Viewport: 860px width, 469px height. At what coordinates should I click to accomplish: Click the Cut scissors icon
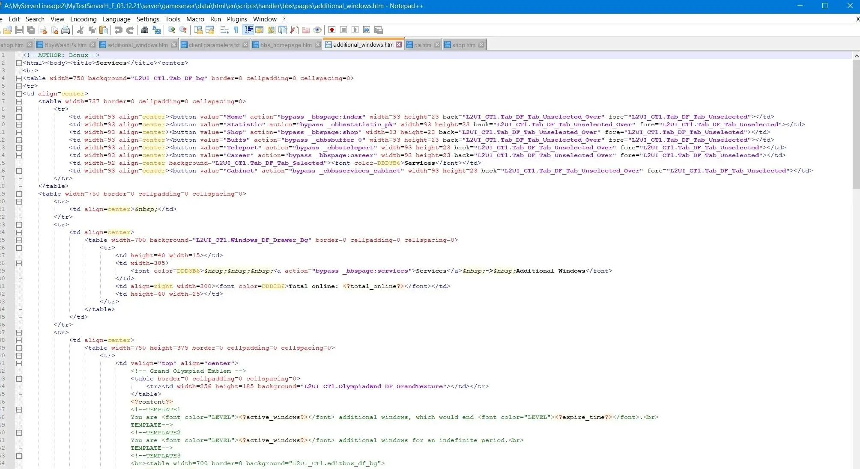pos(80,30)
